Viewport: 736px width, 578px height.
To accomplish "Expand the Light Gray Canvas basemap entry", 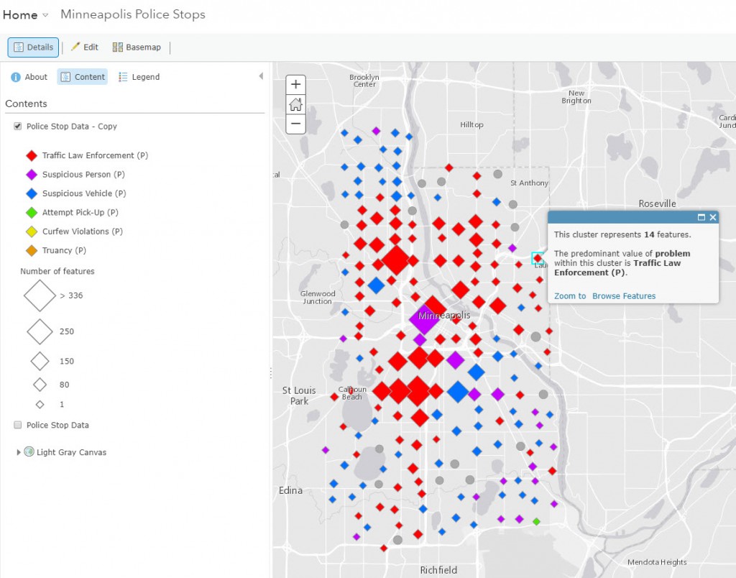I will point(18,452).
